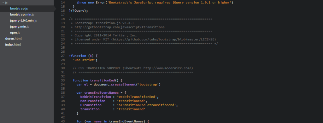Place cursor on 'use strict' string

[x=84, y=60]
